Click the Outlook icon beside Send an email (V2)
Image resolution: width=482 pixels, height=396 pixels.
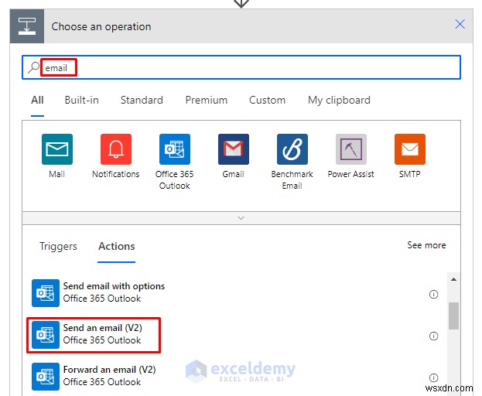coord(46,335)
